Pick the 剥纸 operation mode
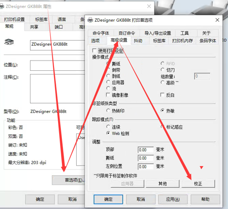The height and width of the screenshot is (209, 228). [108, 76]
